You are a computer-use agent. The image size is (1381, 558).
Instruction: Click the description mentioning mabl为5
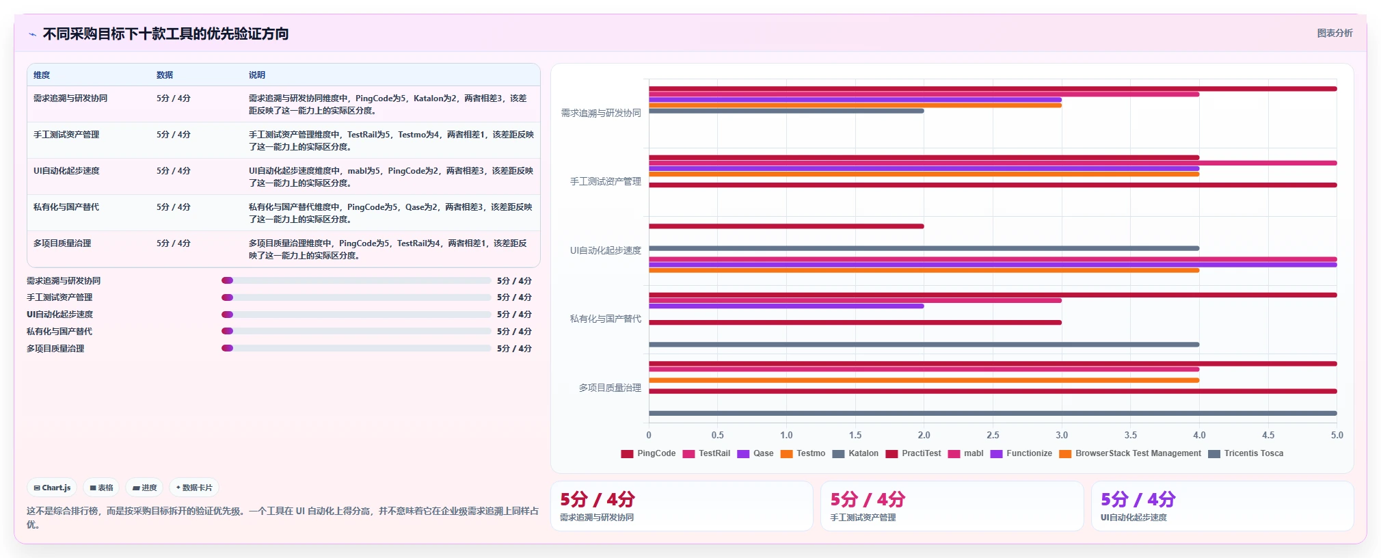point(391,177)
